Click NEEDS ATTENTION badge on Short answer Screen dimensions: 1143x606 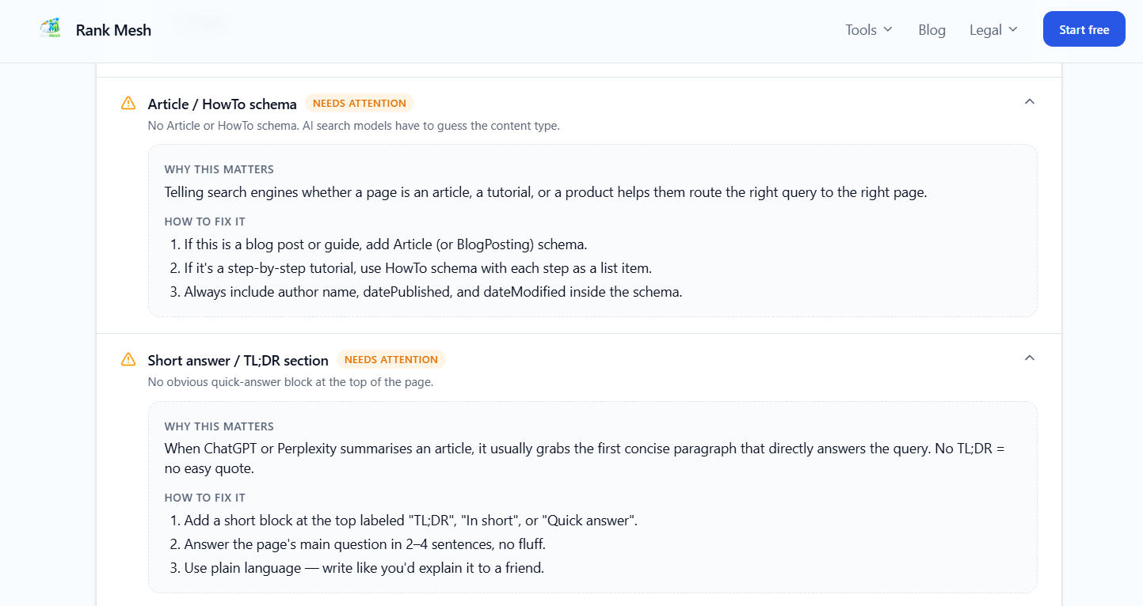click(391, 359)
